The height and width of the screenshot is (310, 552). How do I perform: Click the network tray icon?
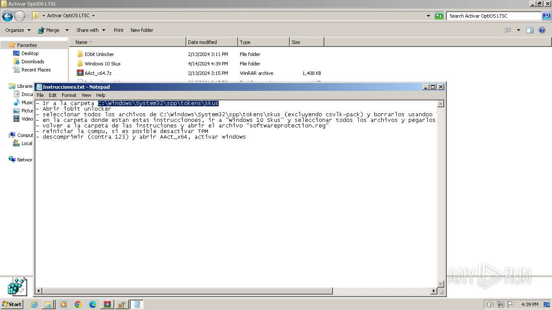pyautogui.click(x=501, y=304)
